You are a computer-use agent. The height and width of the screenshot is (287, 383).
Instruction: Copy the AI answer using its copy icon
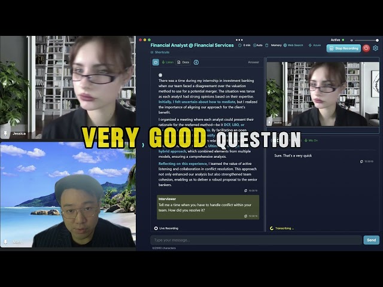[x=246, y=191]
